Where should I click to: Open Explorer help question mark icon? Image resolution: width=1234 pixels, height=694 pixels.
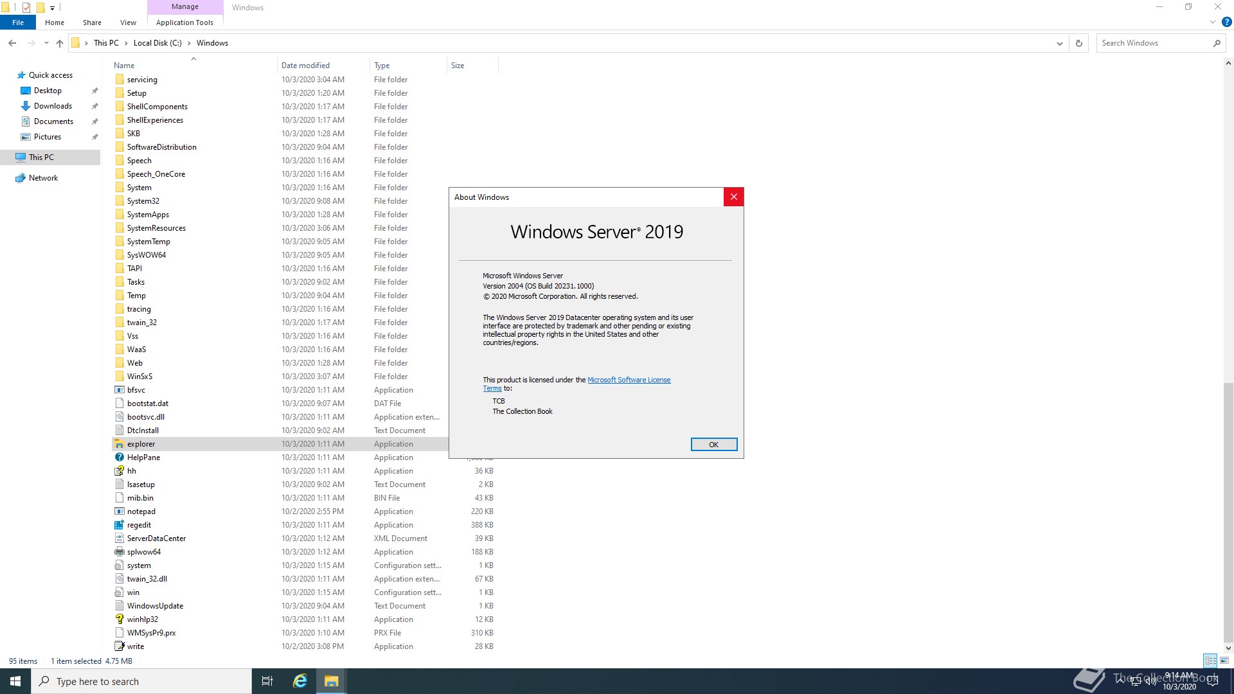[1226, 22]
